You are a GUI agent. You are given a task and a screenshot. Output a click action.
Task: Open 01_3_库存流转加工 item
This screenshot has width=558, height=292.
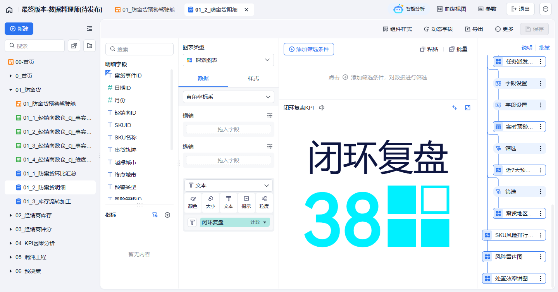(50, 201)
